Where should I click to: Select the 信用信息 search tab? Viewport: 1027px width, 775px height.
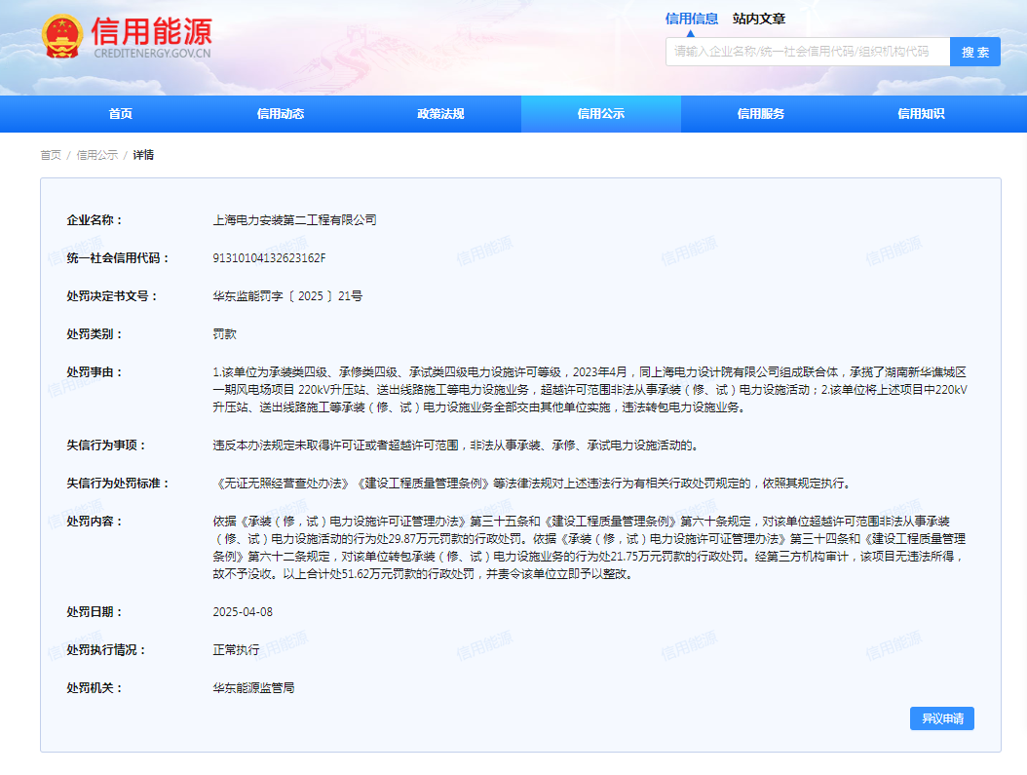[x=692, y=19]
